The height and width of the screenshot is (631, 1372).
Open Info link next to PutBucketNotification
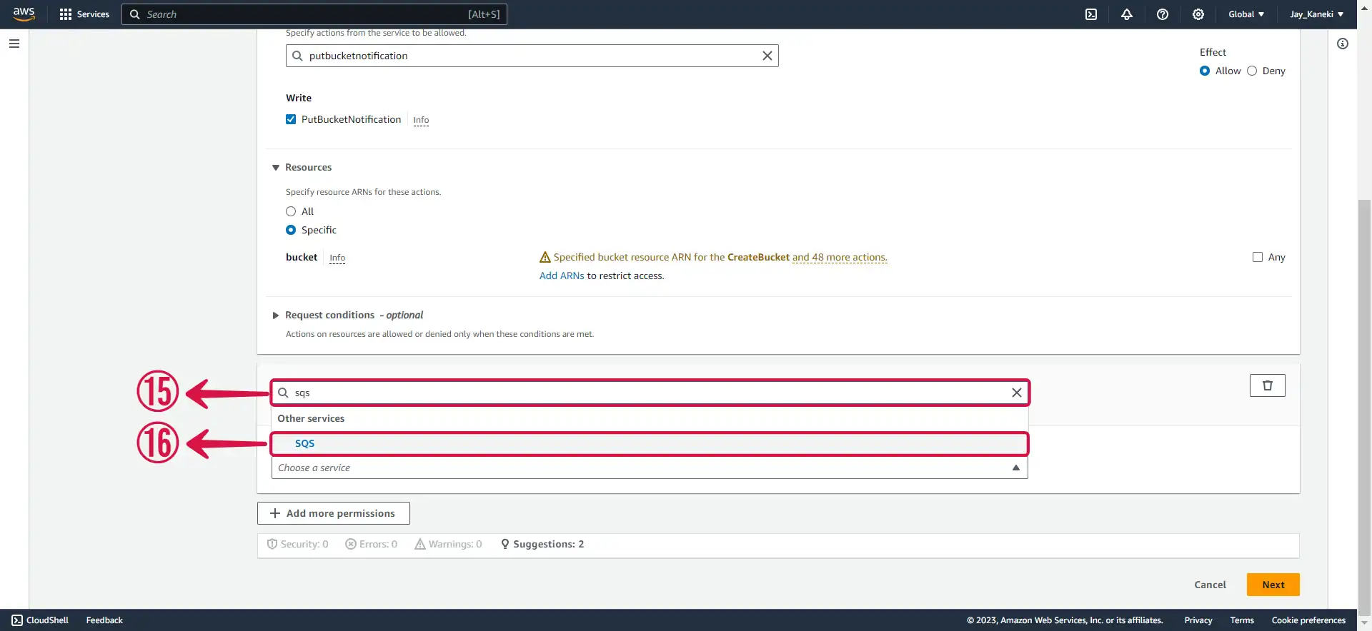(421, 120)
